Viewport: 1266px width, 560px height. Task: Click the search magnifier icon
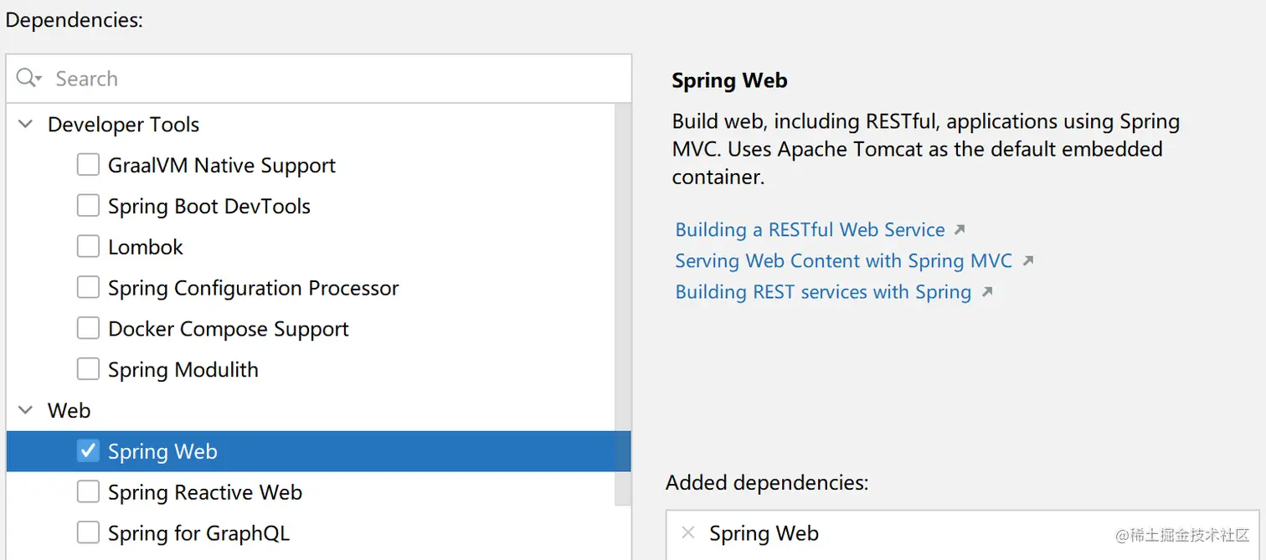pos(27,79)
